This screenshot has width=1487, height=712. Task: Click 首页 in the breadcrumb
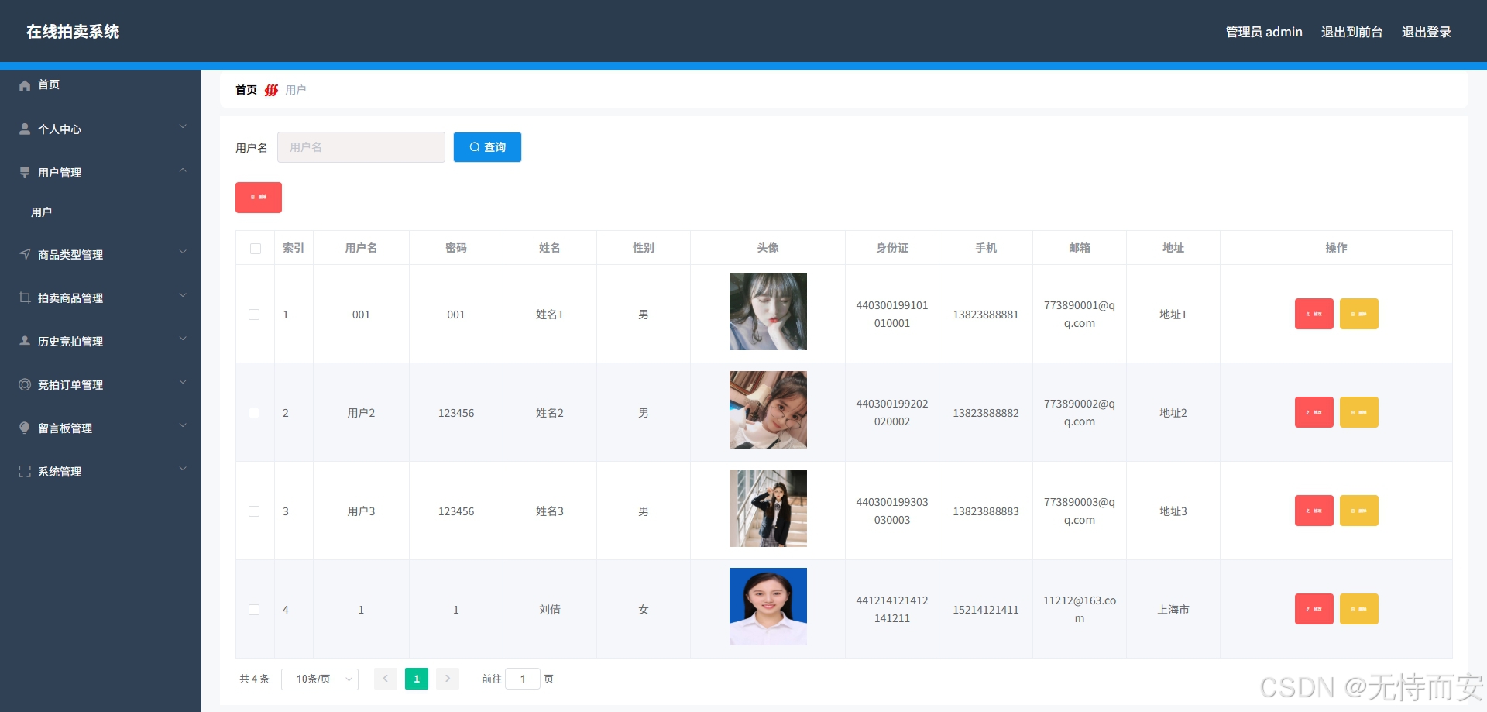coord(246,90)
